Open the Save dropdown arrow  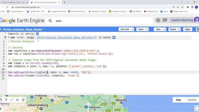point(147,29)
